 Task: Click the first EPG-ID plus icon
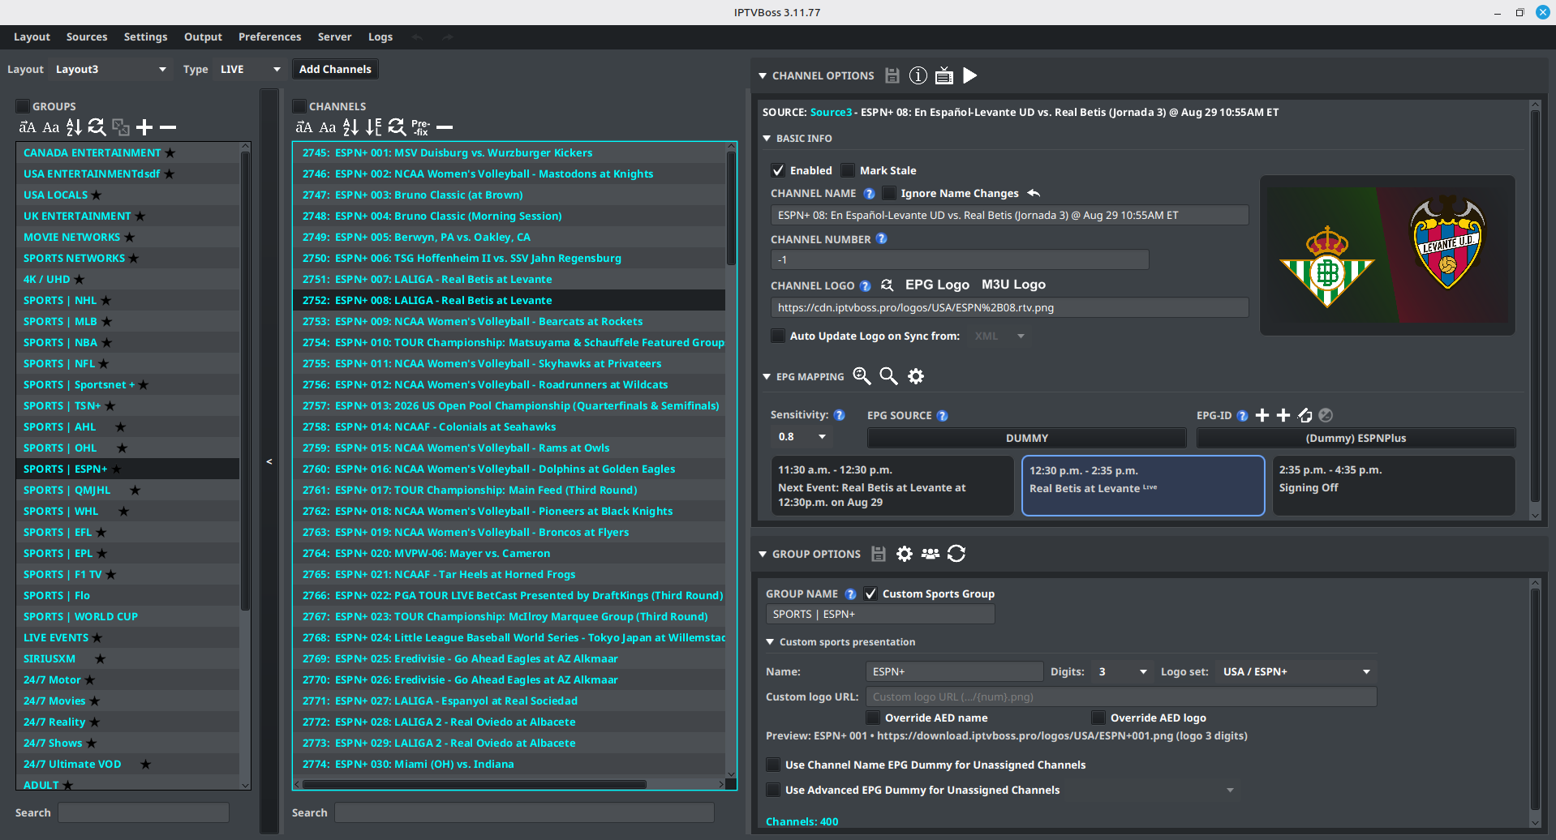pos(1262,415)
